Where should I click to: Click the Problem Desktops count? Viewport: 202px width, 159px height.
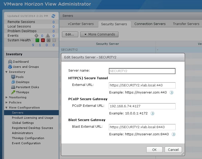click(x=54, y=31)
